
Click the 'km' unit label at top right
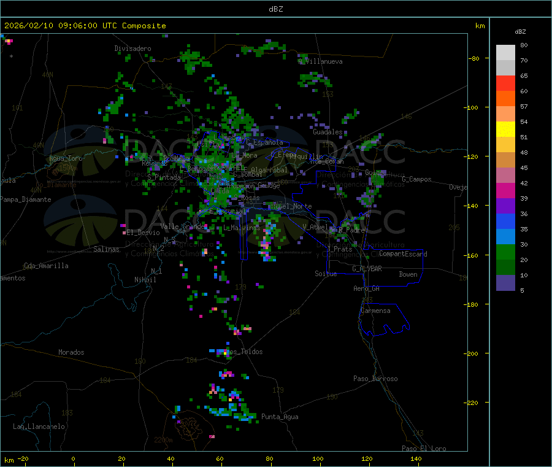(480, 26)
